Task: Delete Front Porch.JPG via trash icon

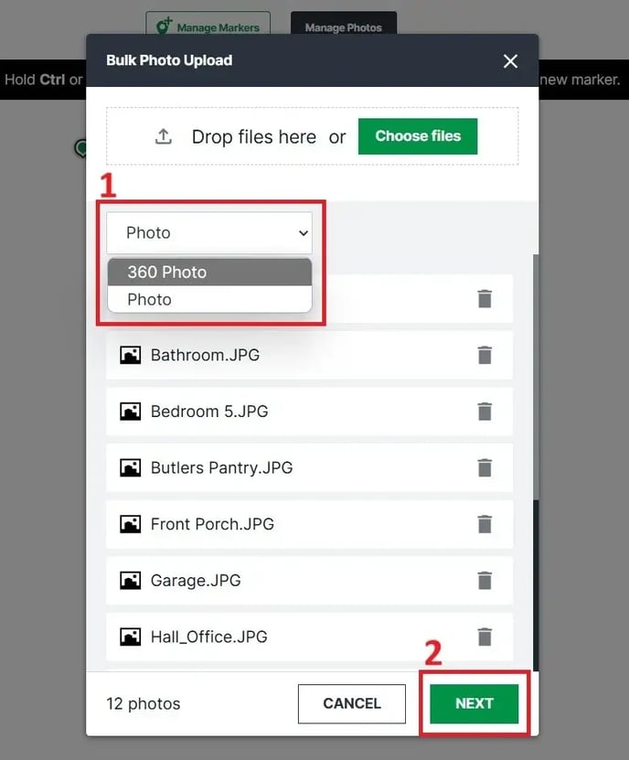Action: (485, 524)
